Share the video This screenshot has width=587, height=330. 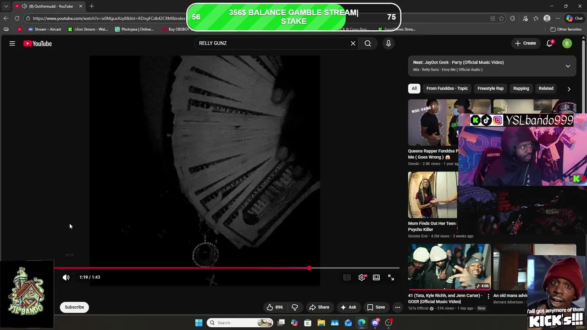(x=319, y=307)
